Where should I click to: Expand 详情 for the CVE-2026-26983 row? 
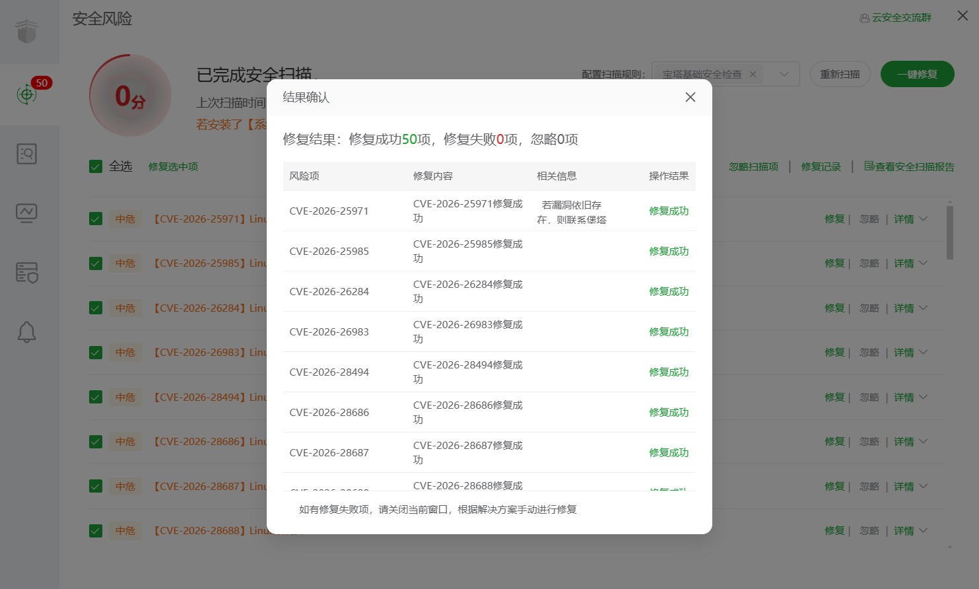(x=910, y=353)
